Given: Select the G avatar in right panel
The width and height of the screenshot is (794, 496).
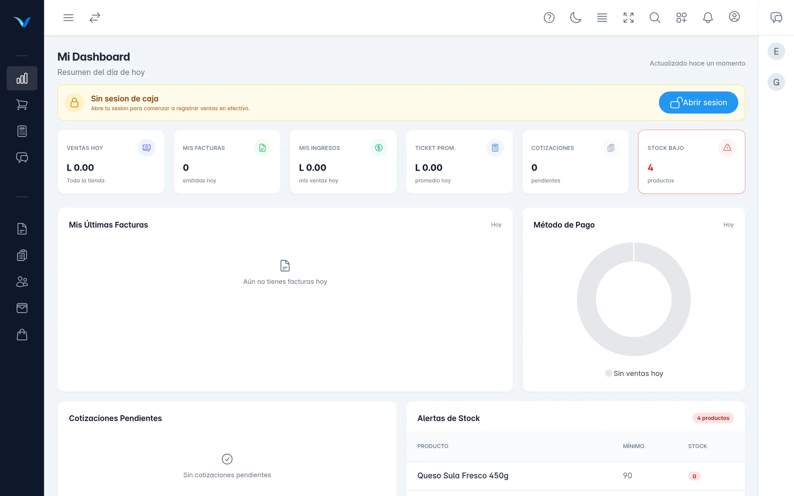Looking at the screenshot, I should click(x=776, y=82).
